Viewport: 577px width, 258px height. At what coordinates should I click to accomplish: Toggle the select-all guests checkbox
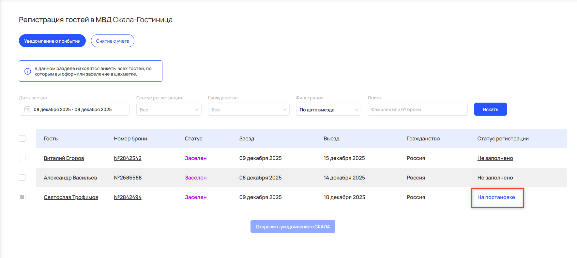[22, 138]
